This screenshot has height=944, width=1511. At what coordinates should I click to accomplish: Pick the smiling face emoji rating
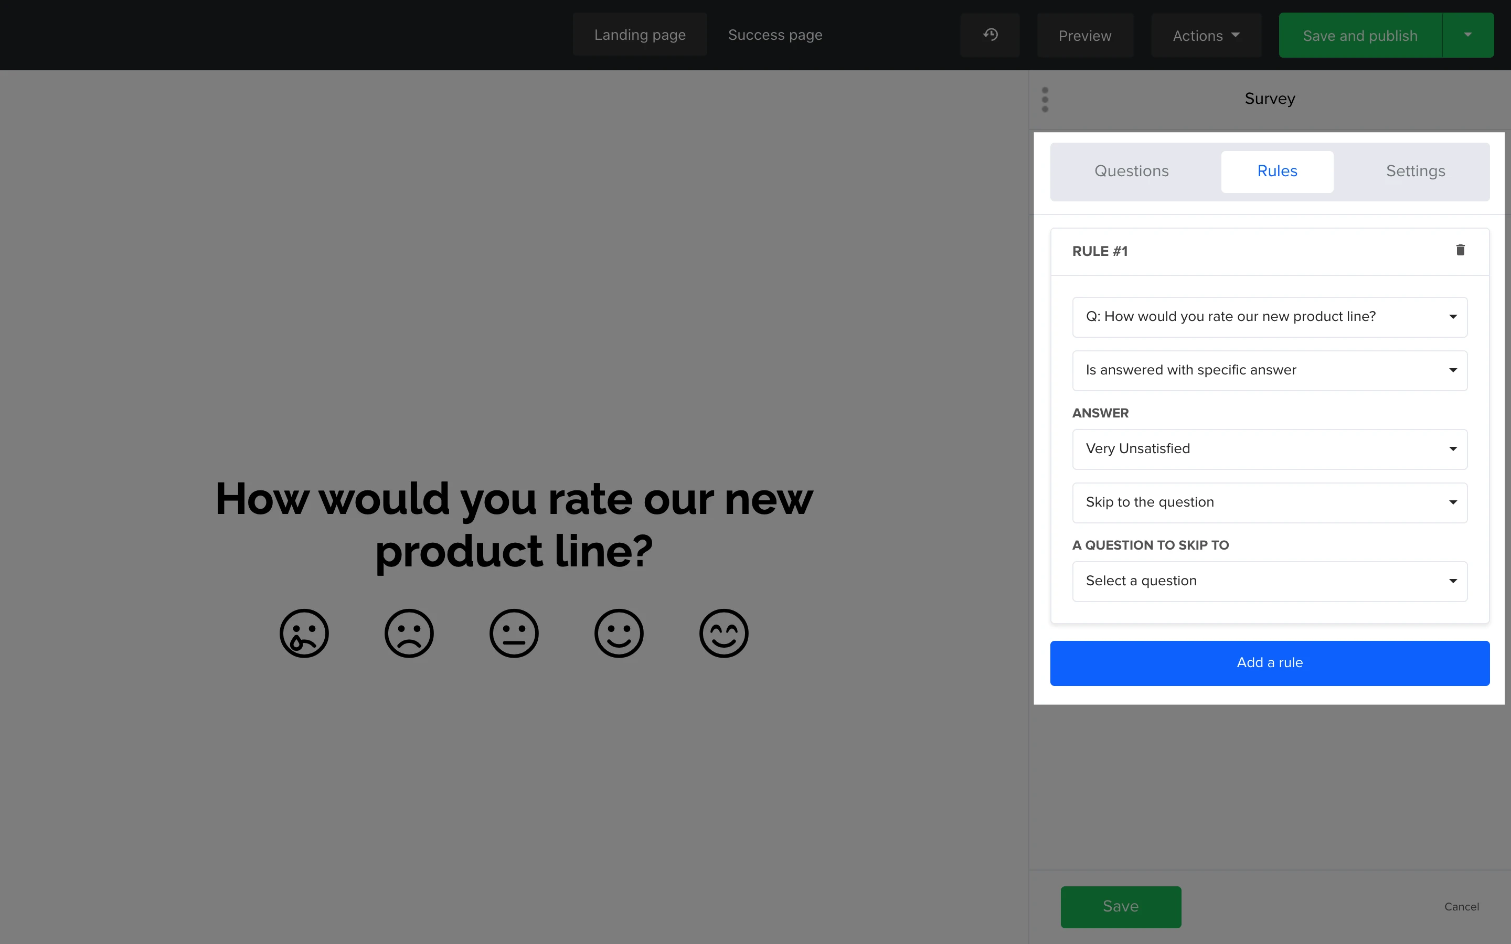click(619, 633)
